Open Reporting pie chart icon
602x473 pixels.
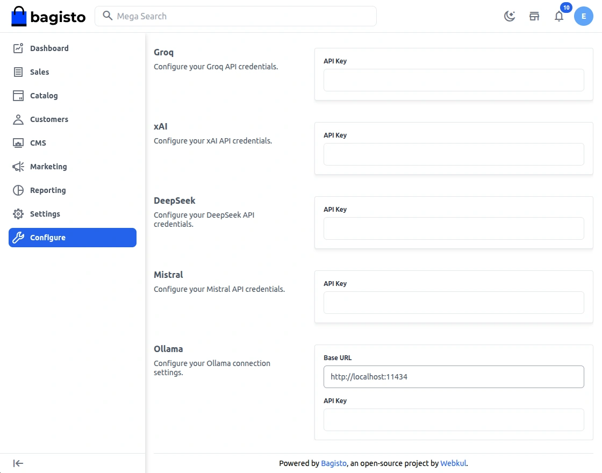[18, 190]
